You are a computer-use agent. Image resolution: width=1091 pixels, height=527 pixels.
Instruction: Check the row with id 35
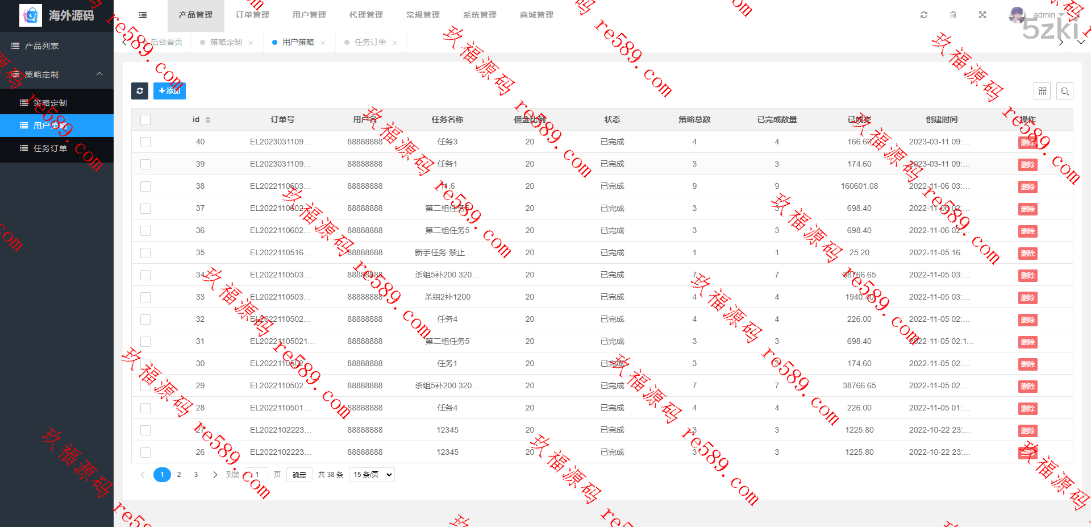(x=145, y=253)
